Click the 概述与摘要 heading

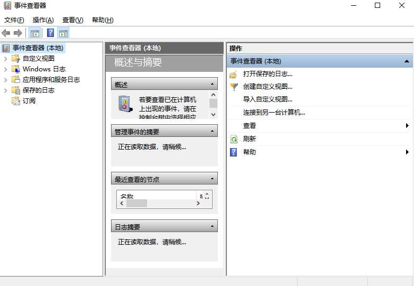(x=138, y=62)
